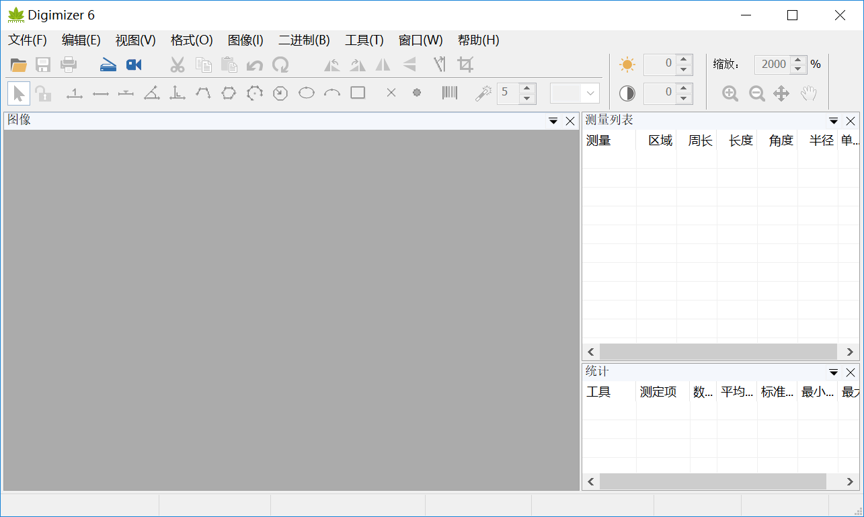Click the four-arrow fit to window icon
This screenshot has width=864, height=517.
(781, 93)
